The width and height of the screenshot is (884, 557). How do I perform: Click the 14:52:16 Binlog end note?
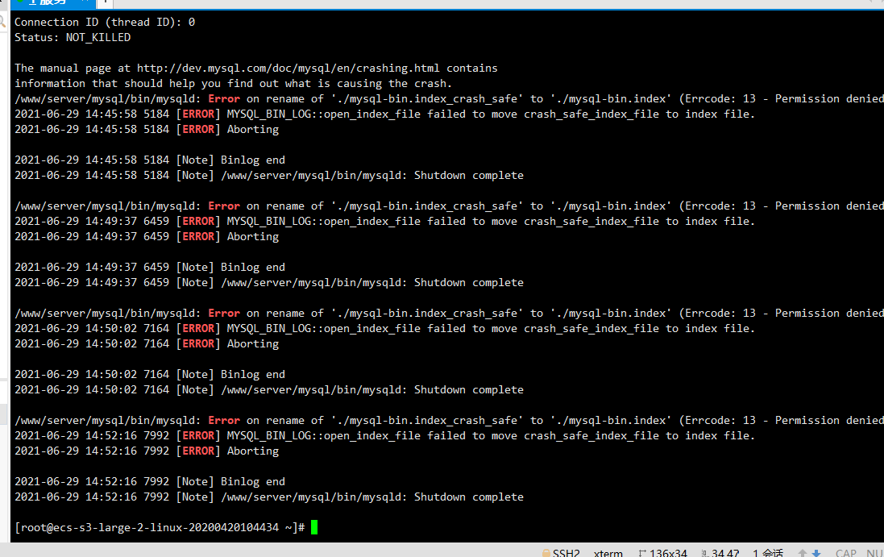click(x=150, y=481)
